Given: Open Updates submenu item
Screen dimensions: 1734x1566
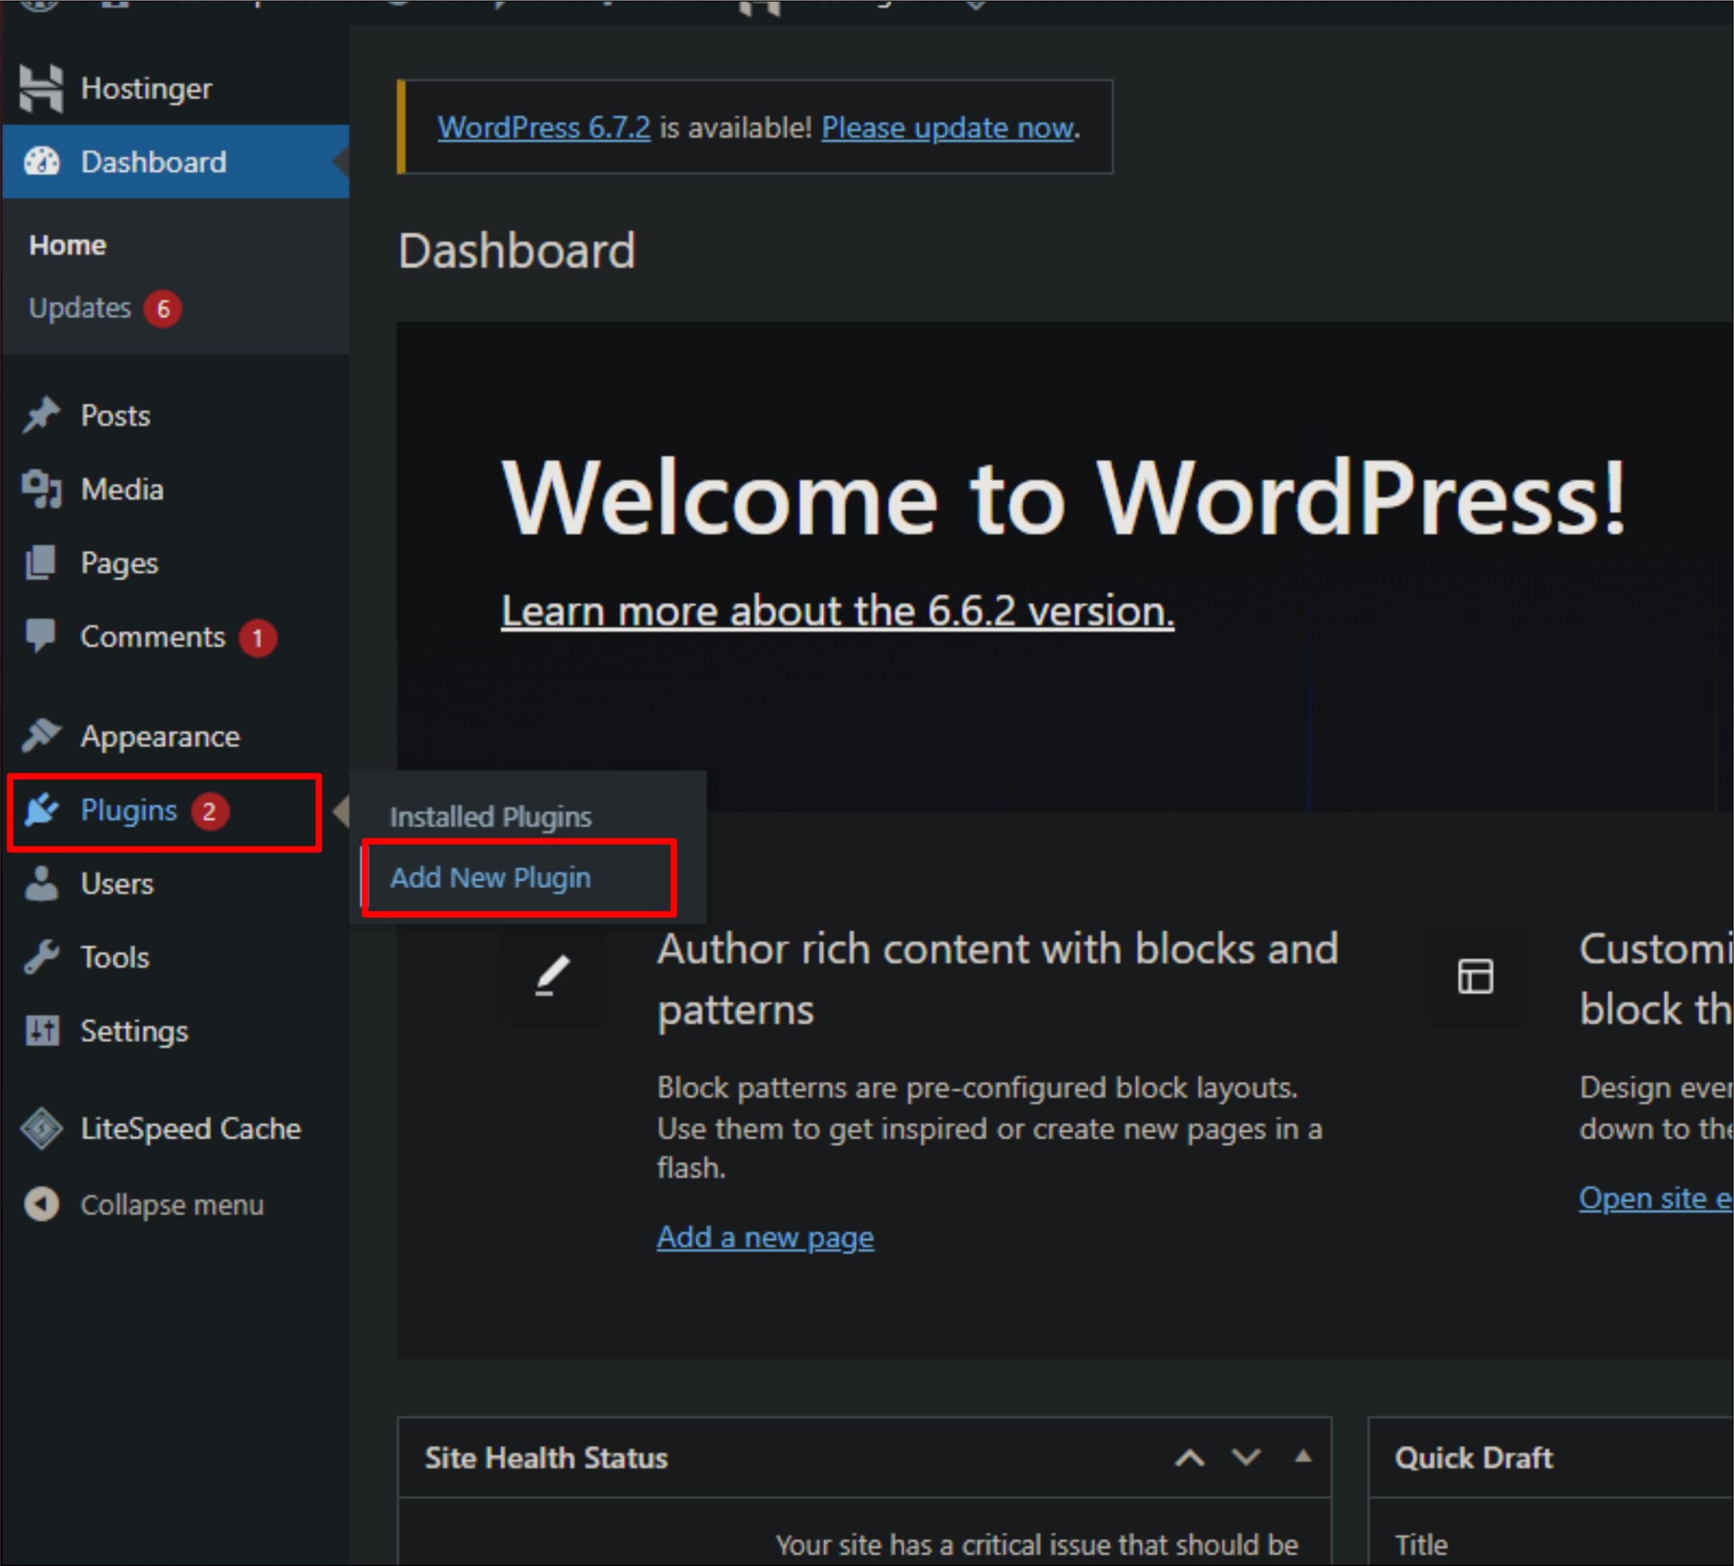Looking at the screenshot, I should (x=80, y=308).
